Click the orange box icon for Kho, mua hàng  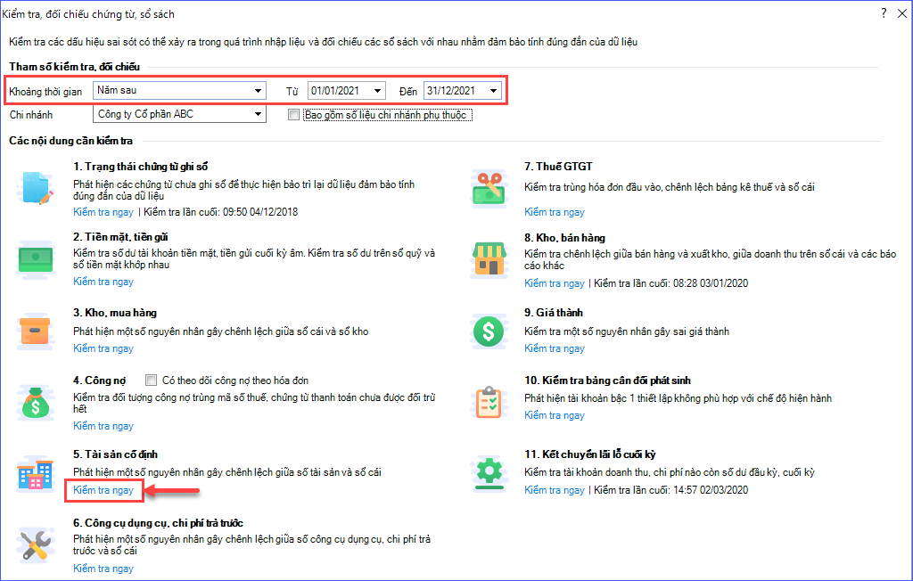(x=35, y=331)
